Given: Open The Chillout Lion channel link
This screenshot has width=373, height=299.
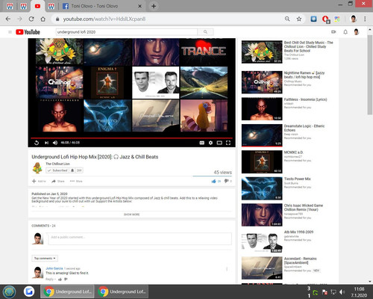Looking at the screenshot, I should tap(57, 164).
